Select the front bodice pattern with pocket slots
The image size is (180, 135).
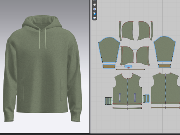(127, 89)
